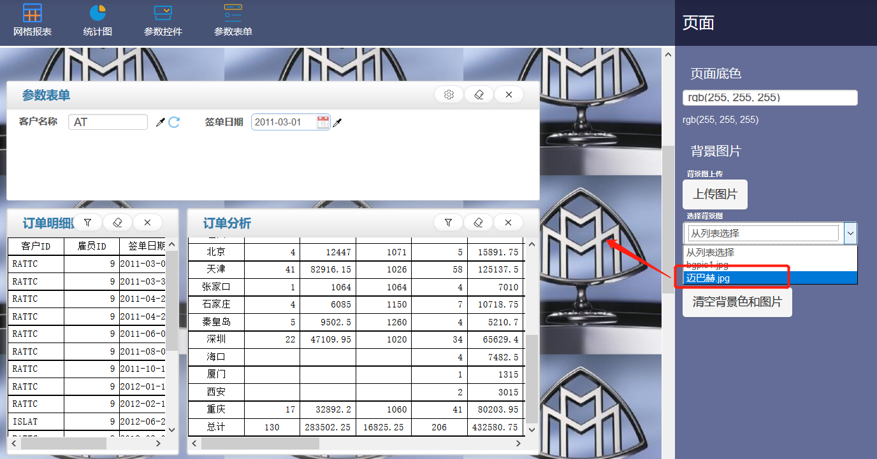This screenshot has height=459, width=877.
Task: Click the 页面底色 rgb color input
Action: [770, 97]
